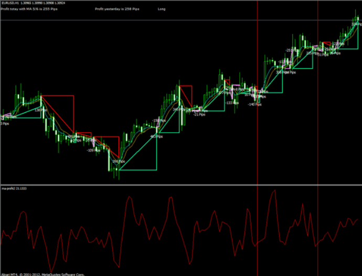
Task: Click the "Long" signal label
Action: coord(162,9)
